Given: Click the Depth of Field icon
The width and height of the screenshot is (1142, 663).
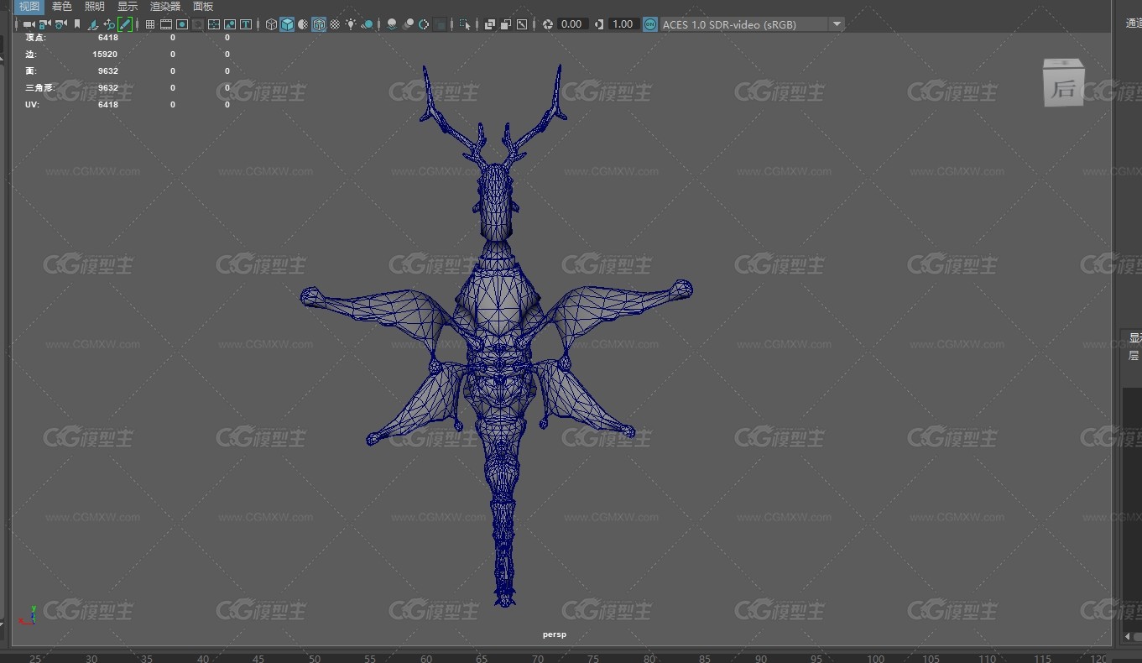Looking at the screenshot, I should click(440, 24).
